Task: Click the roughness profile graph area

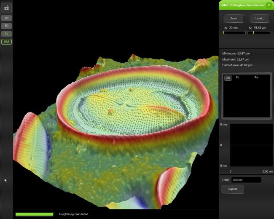Action: pos(251,145)
